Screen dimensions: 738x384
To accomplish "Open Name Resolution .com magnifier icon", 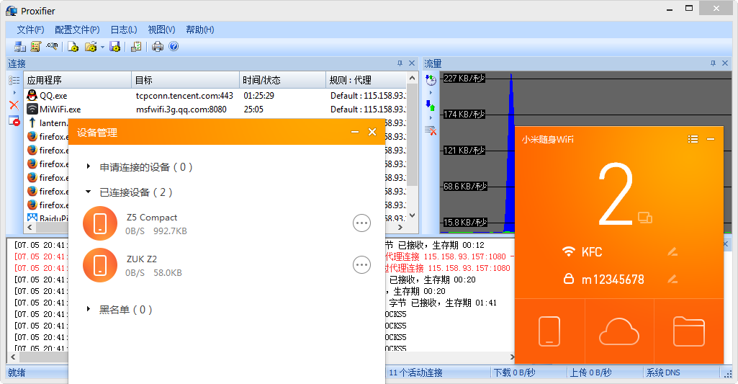I will click(x=52, y=46).
